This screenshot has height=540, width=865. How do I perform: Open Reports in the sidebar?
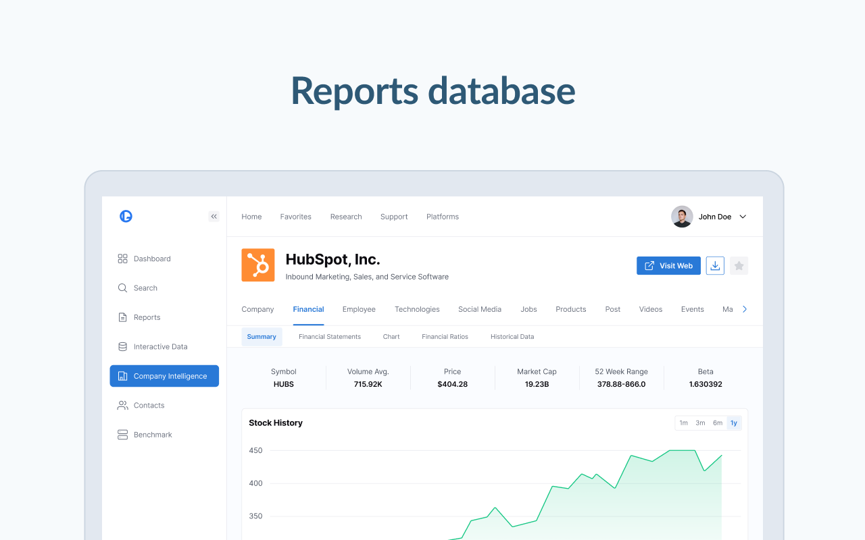coord(147,317)
